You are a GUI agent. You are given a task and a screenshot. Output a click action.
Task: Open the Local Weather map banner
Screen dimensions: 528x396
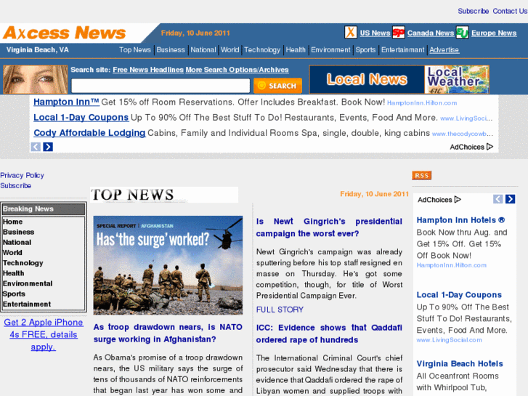(457, 79)
